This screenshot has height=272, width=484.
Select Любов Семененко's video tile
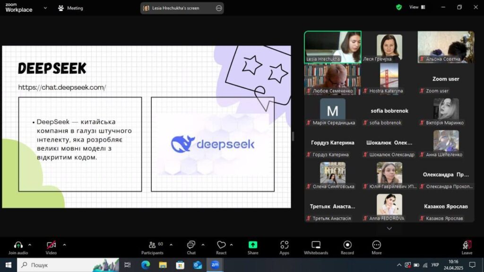coord(332,79)
